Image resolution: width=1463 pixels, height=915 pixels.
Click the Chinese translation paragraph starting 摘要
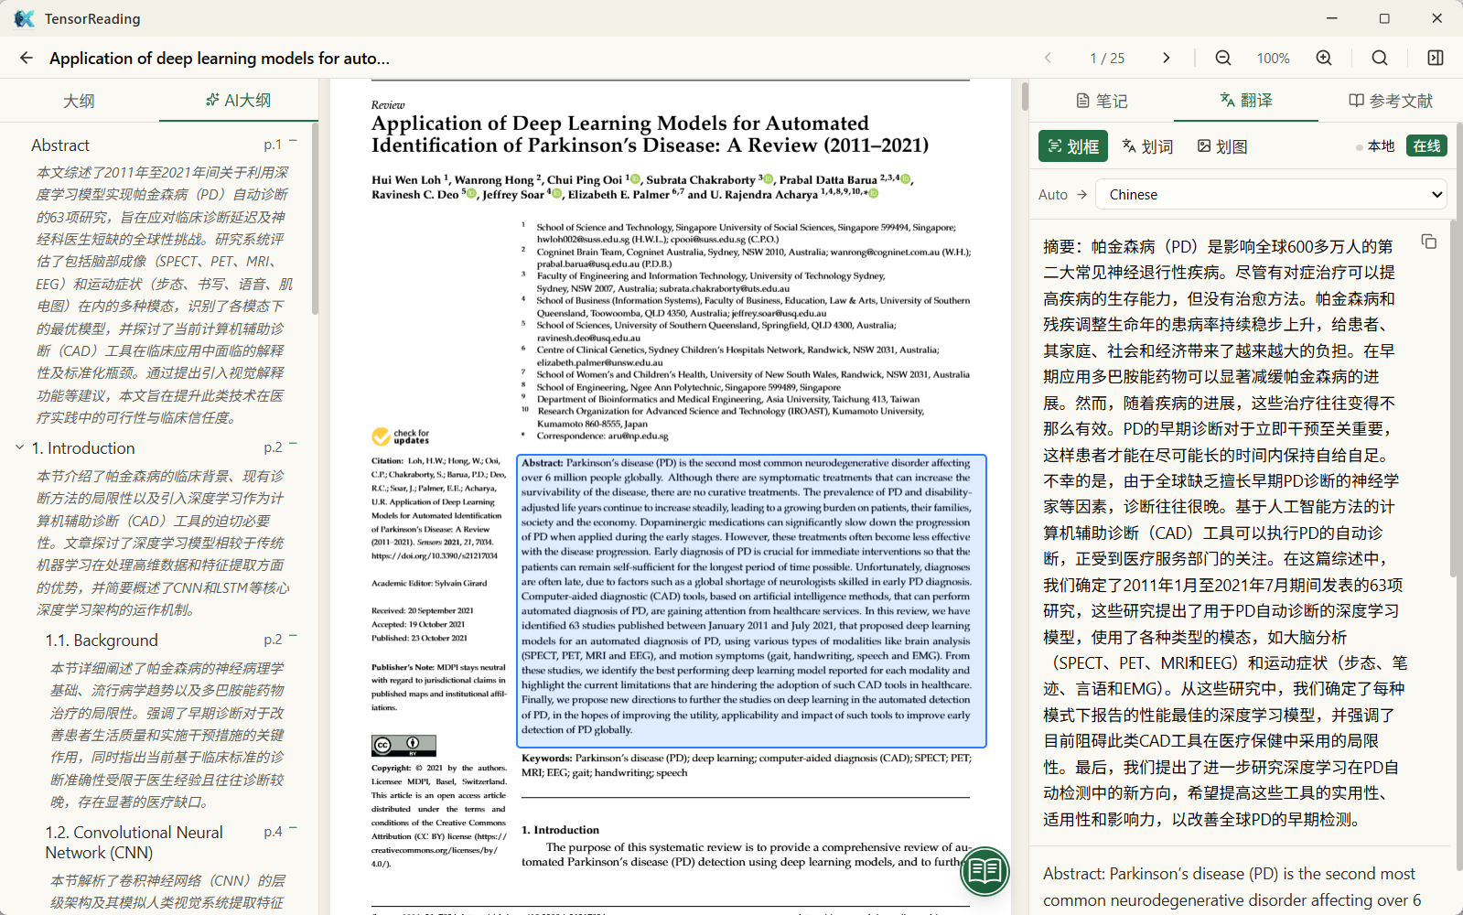[x=1225, y=533]
